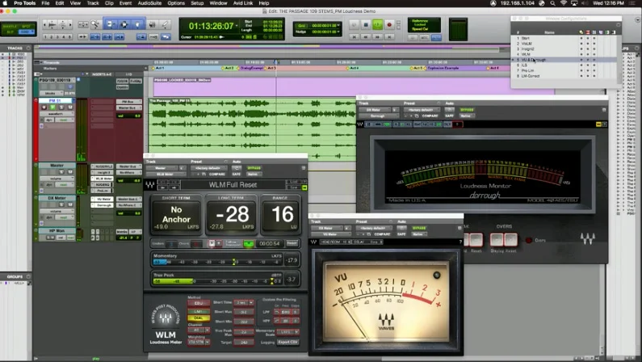This screenshot has height=362, width=642.
Task: Open the Window menu
Action: [x=218, y=3]
